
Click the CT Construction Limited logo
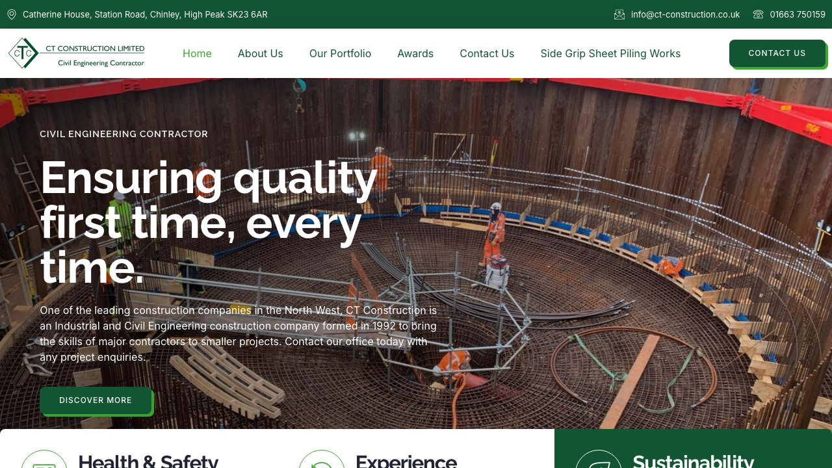[75, 53]
